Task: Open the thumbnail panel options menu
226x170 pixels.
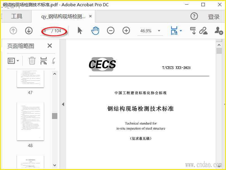Action: pyautogui.click(x=13, y=61)
